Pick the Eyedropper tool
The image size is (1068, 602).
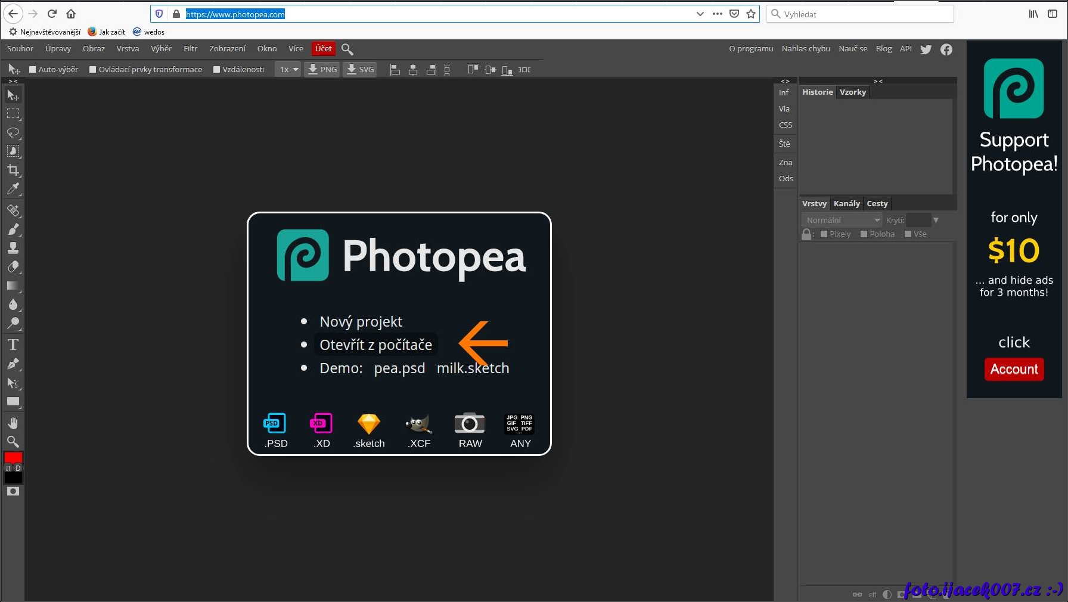pyautogui.click(x=13, y=189)
